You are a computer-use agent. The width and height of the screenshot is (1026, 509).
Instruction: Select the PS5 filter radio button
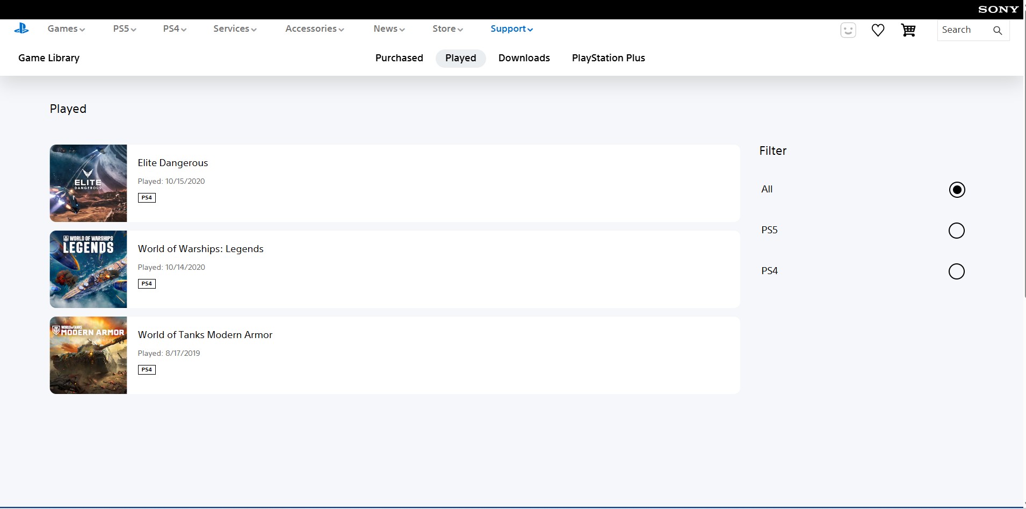click(957, 231)
